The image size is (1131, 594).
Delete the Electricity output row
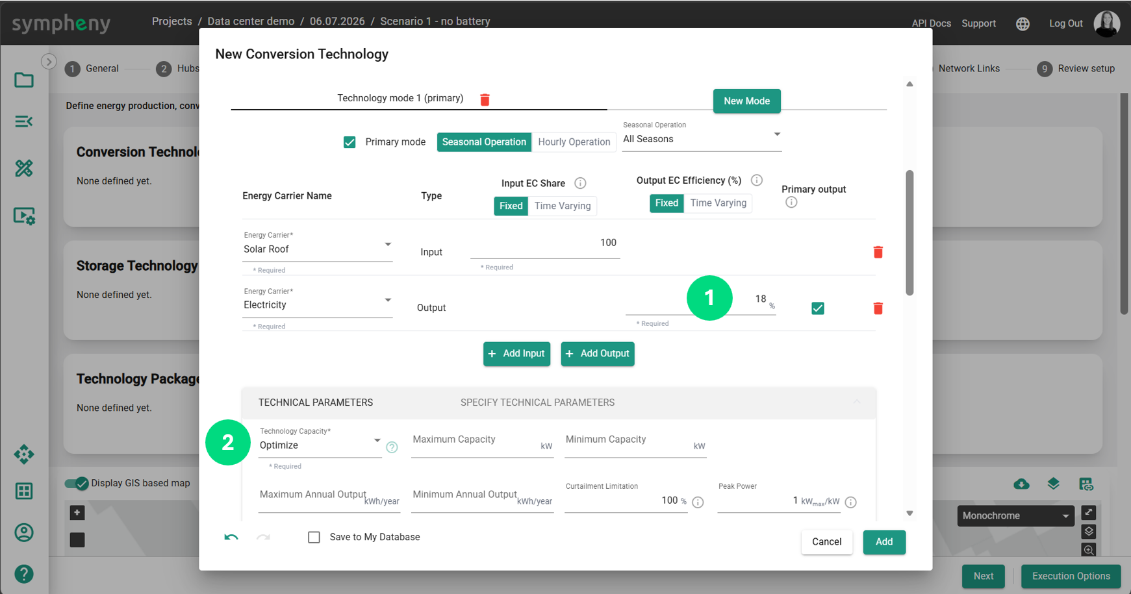tap(878, 308)
